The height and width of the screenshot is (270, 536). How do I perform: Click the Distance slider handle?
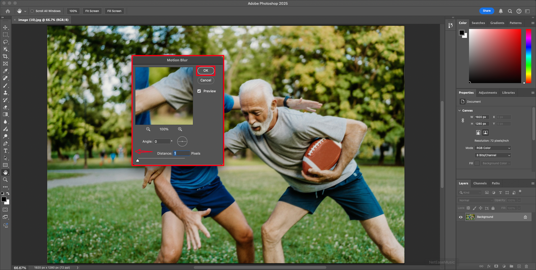click(x=138, y=160)
